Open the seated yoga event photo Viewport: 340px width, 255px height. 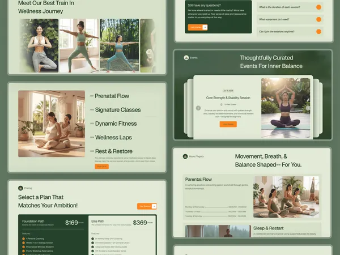click(286, 108)
